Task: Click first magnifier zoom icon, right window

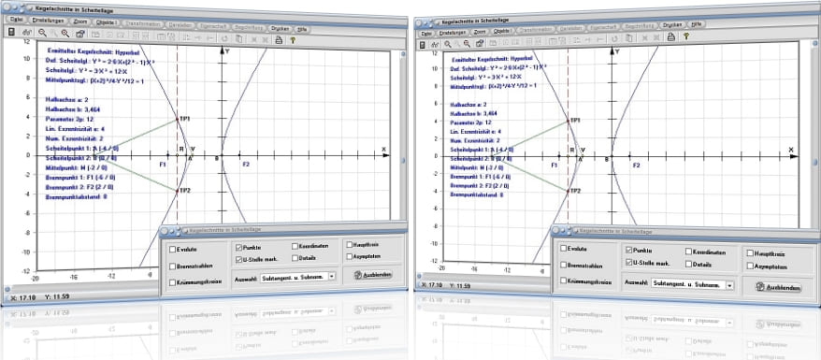Action: [448, 44]
